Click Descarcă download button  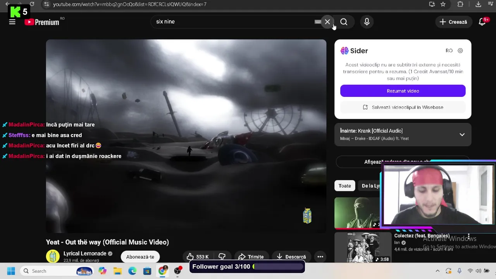click(x=291, y=257)
